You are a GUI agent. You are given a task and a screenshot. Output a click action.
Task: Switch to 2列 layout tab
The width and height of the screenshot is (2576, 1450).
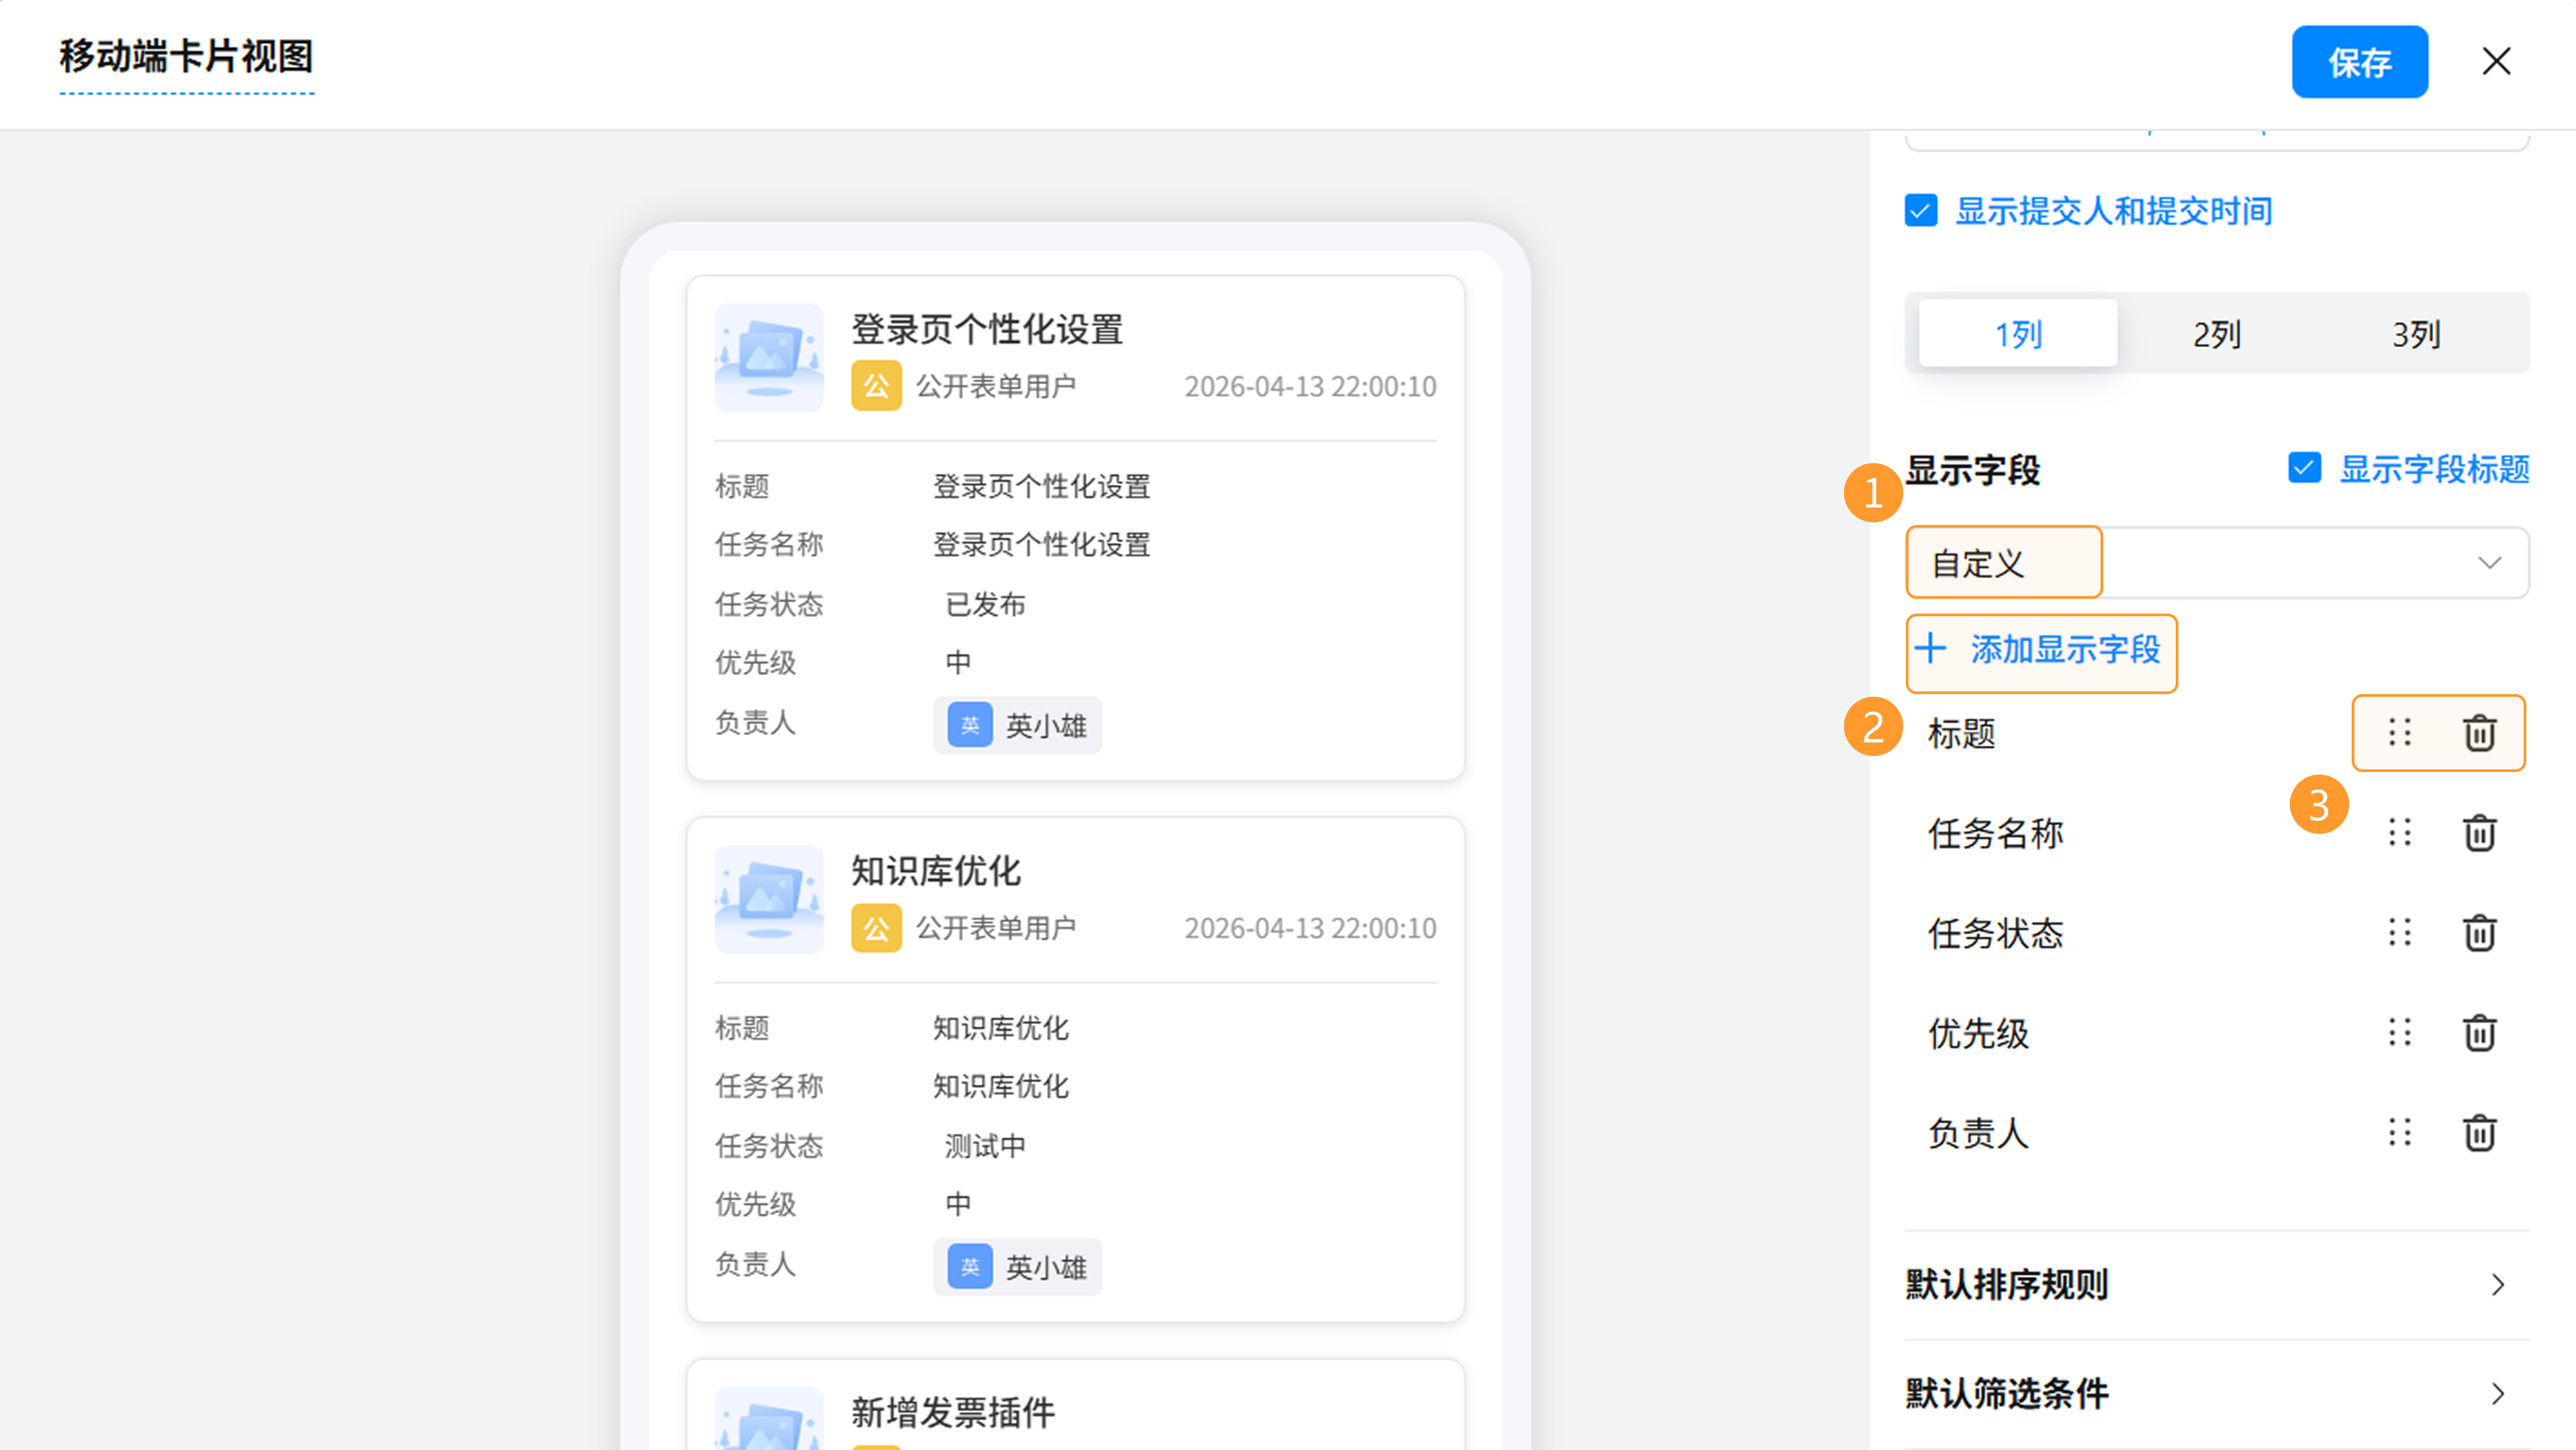click(2216, 334)
